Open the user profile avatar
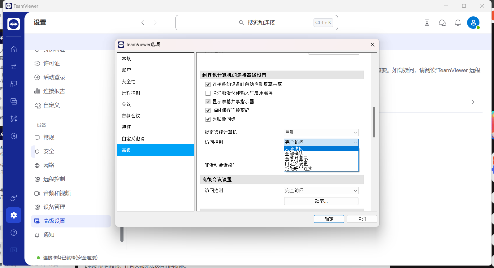The width and height of the screenshot is (494, 268). point(473,23)
